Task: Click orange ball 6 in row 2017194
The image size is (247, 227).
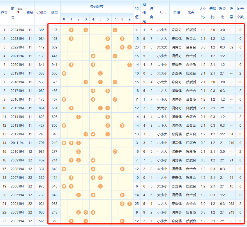Action: tap(108, 91)
